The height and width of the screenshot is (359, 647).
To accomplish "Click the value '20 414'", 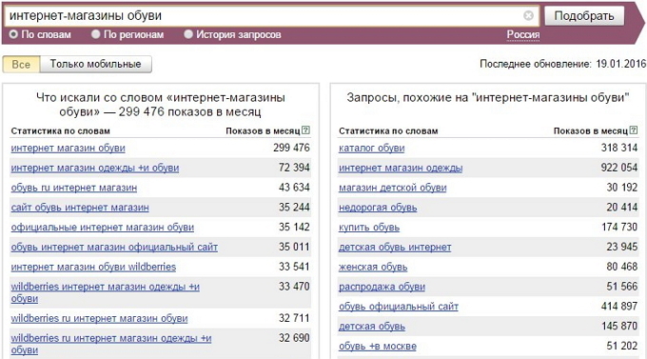I will tap(622, 207).
